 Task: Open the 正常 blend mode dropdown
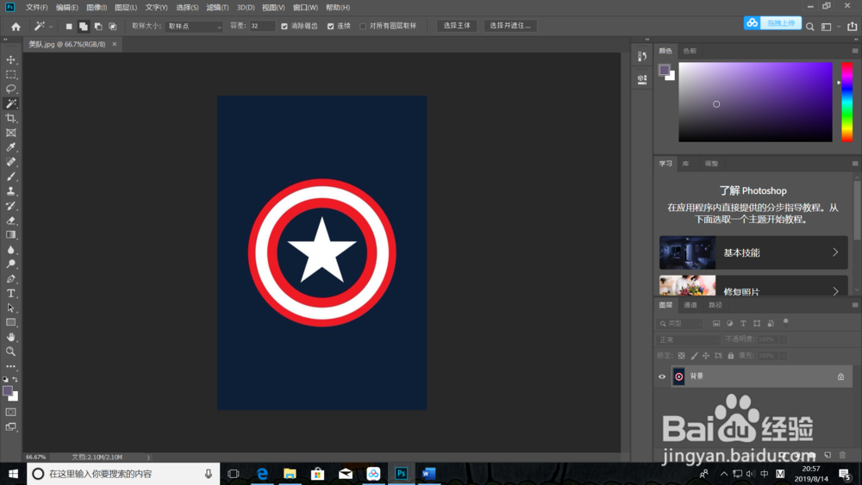(688, 340)
